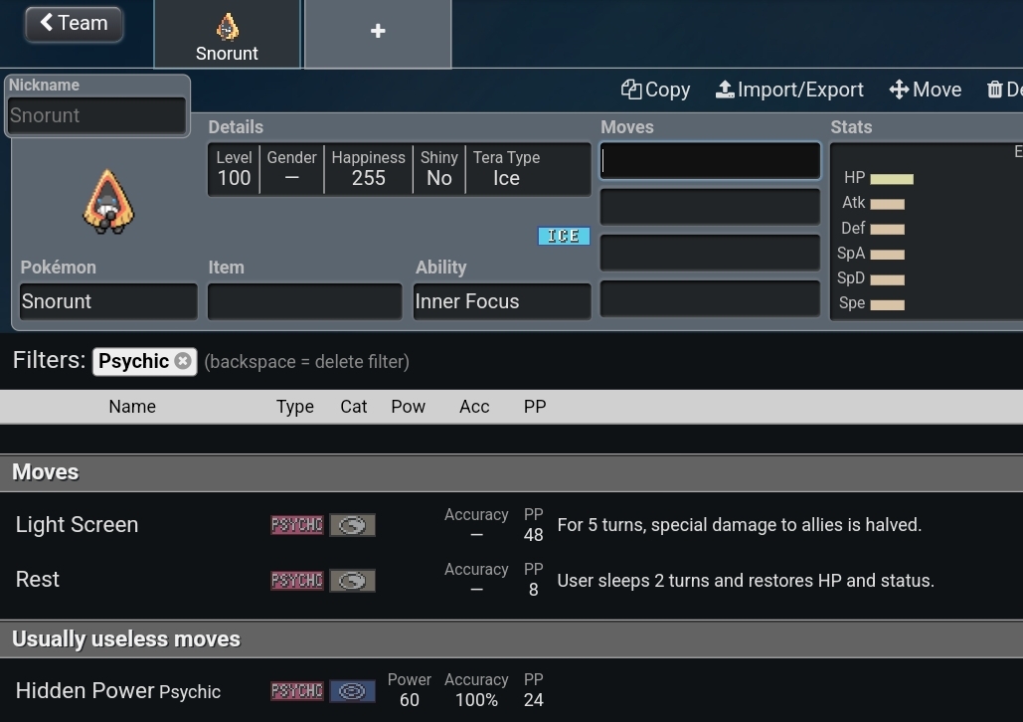Open Import/Export for this set
The height and width of the screenshot is (722, 1023).
click(789, 90)
